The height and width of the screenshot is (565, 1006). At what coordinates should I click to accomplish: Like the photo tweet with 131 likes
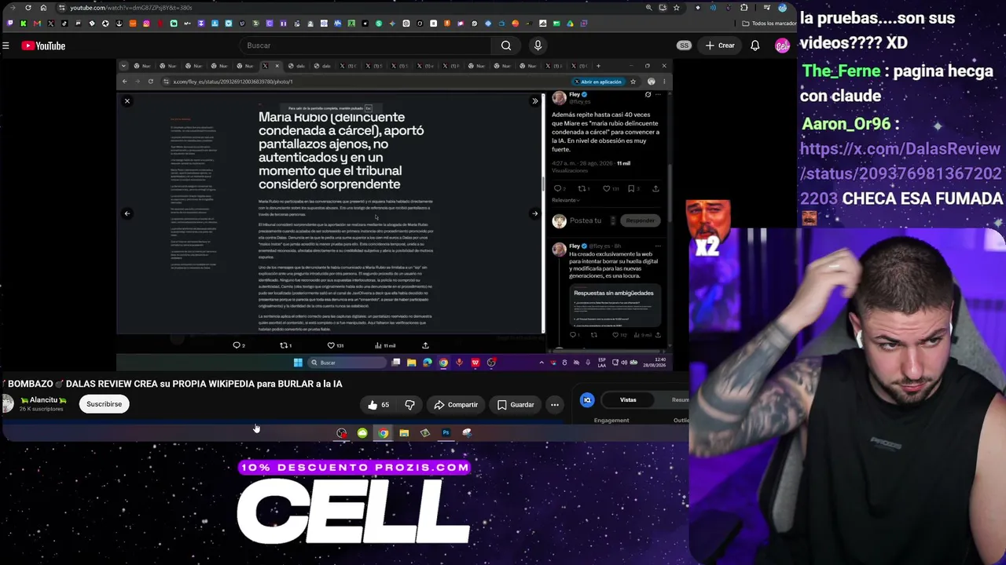336,345
